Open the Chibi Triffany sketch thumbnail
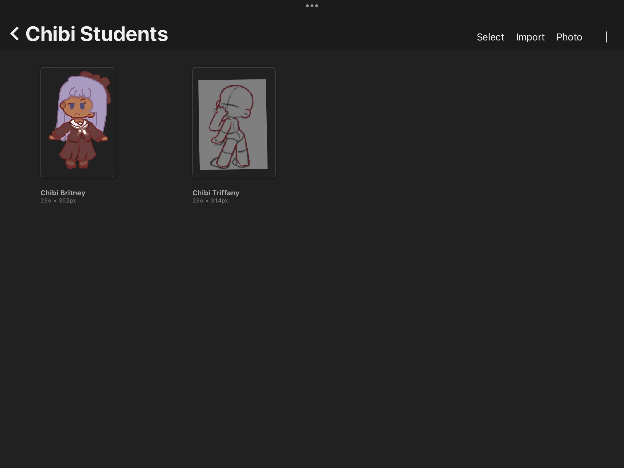 point(234,122)
